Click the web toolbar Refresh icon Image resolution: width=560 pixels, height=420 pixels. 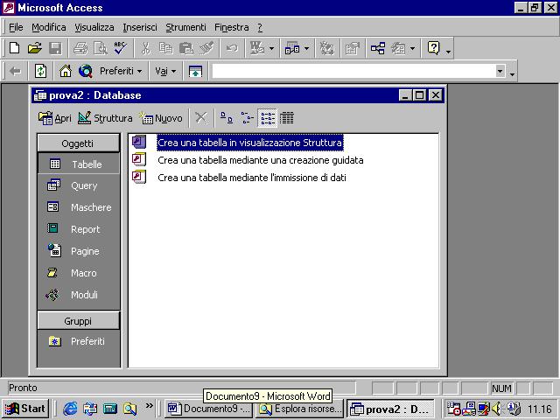40,71
